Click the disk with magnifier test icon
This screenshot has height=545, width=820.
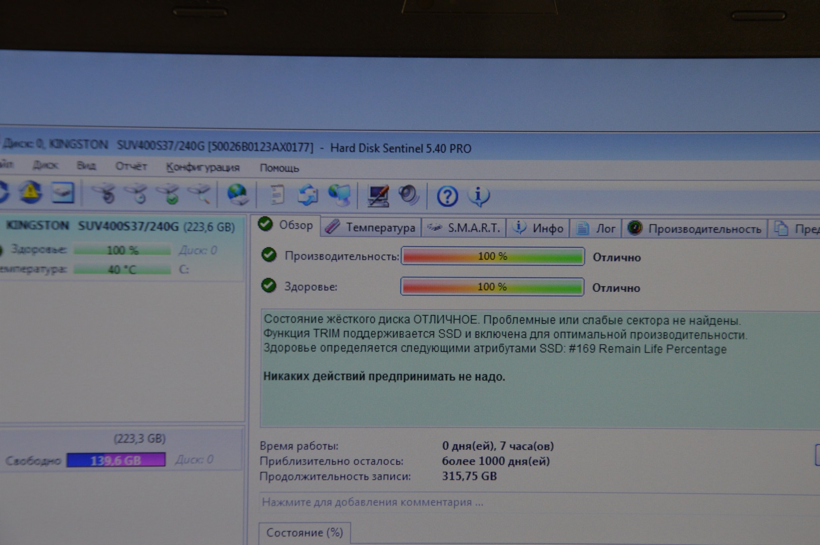coord(200,194)
